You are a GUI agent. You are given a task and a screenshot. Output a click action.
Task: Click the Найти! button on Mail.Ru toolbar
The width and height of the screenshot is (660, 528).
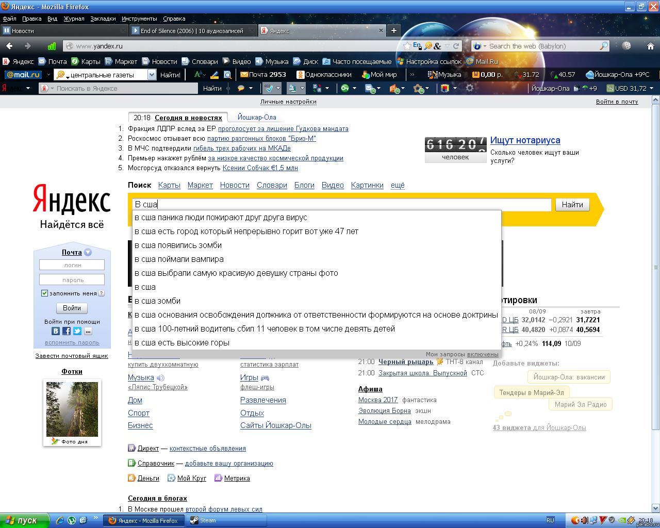(170, 74)
